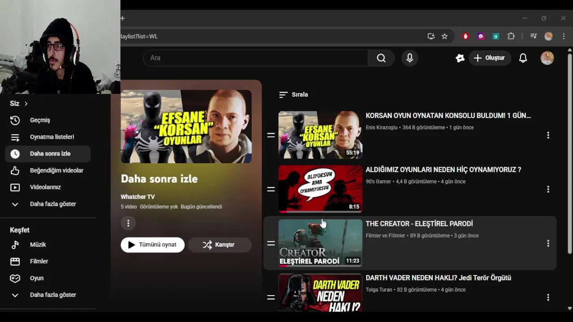The height and width of the screenshot is (322, 573).
Task: Open 90's Gamer channel link
Action: [x=378, y=182]
